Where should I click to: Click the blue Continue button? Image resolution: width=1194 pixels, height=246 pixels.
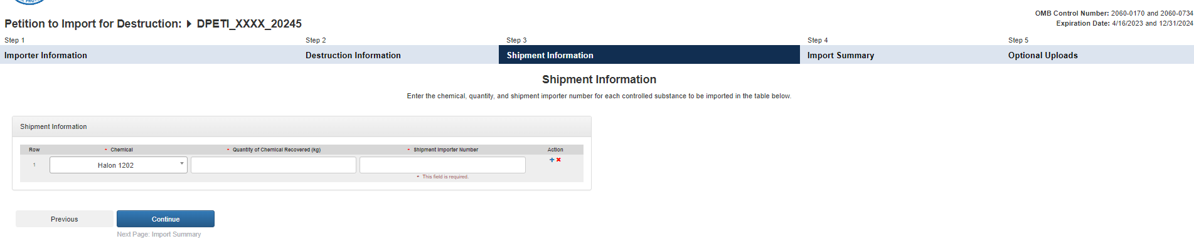pyautogui.click(x=166, y=219)
